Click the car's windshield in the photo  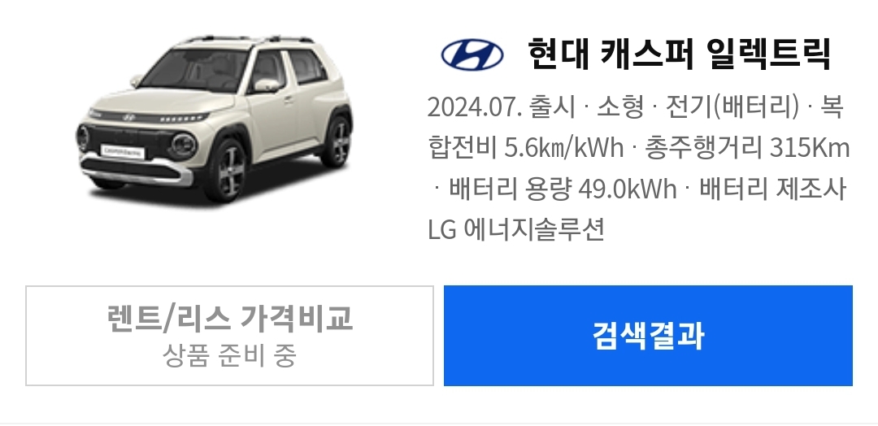194,70
